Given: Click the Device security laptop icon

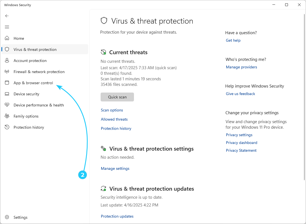Looking at the screenshot, I should pos(7,94).
